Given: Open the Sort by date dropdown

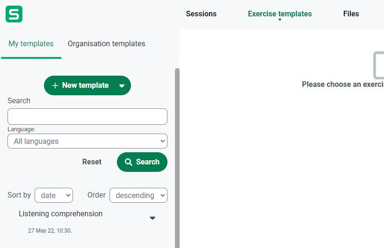Looking at the screenshot, I should (x=54, y=195).
